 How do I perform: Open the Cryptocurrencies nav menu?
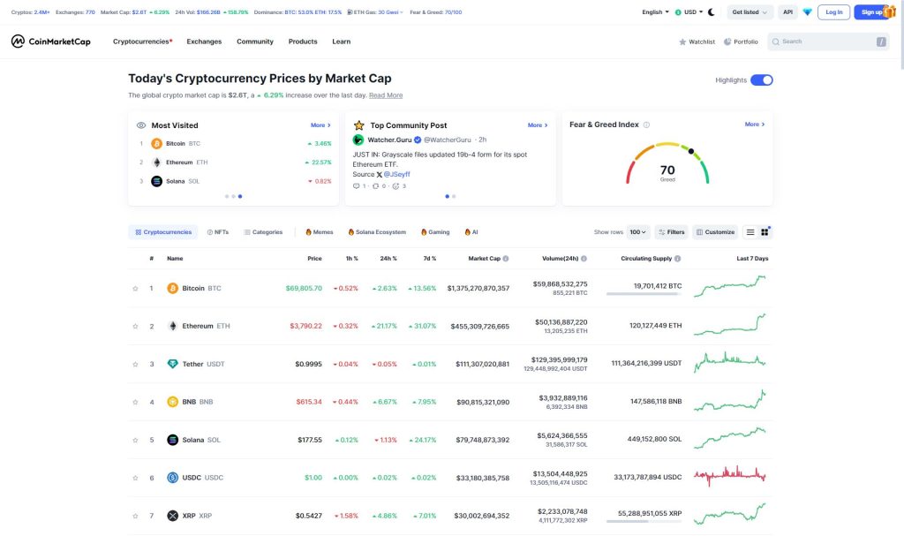click(142, 42)
